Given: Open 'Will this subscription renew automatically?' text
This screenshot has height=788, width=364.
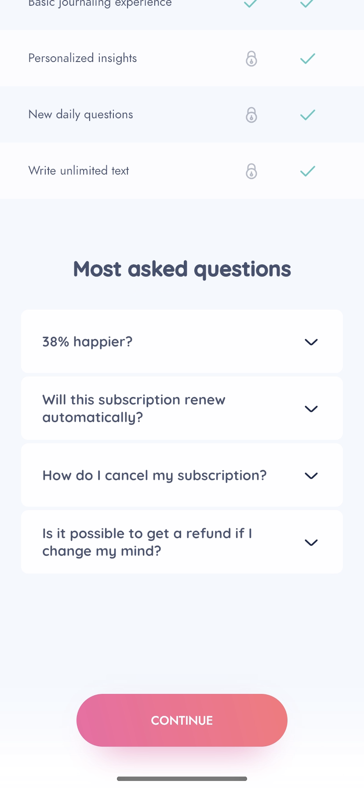Looking at the screenshot, I should tap(134, 409).
